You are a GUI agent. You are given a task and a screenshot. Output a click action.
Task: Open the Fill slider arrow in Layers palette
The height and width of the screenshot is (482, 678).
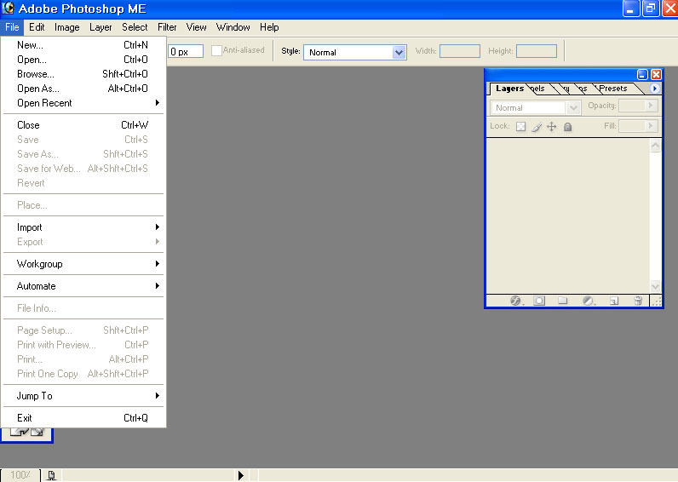pos(651,126)
